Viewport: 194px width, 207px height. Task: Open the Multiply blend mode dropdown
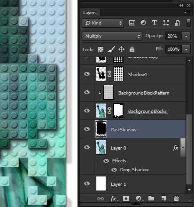(112, 36)
